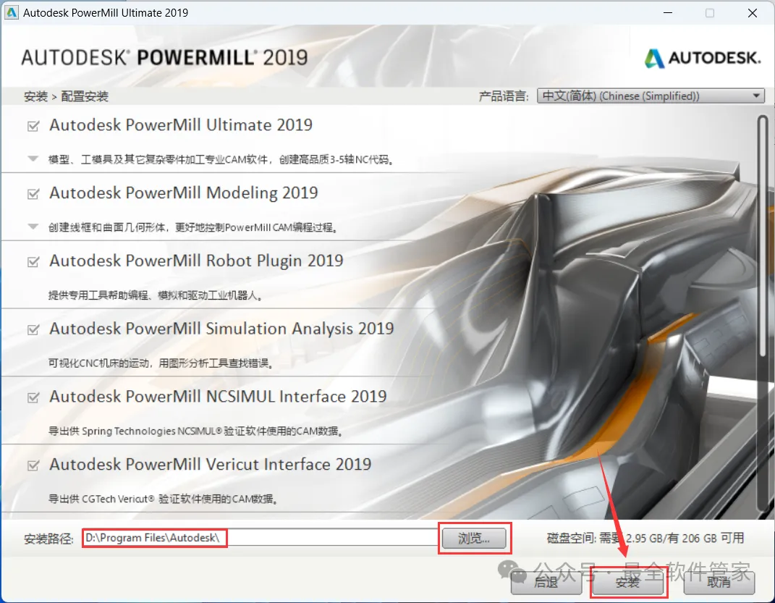Click the 后退 back button
Screen dimensions: 775x603
point(546,583)
